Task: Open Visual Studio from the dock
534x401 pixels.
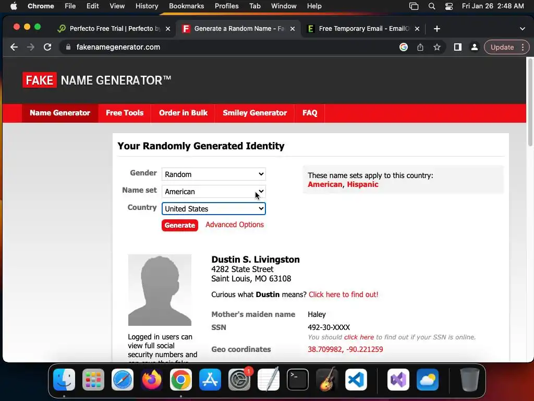Action: click(398, 380)
